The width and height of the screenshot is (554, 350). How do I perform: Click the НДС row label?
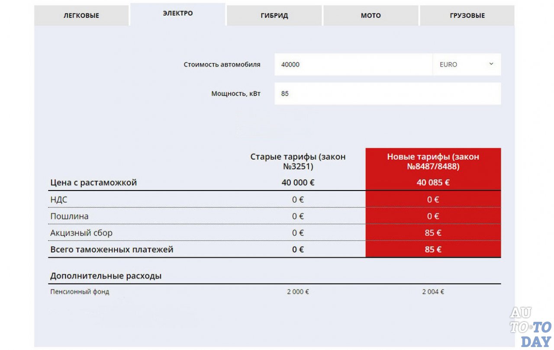[x=59, y=200]
